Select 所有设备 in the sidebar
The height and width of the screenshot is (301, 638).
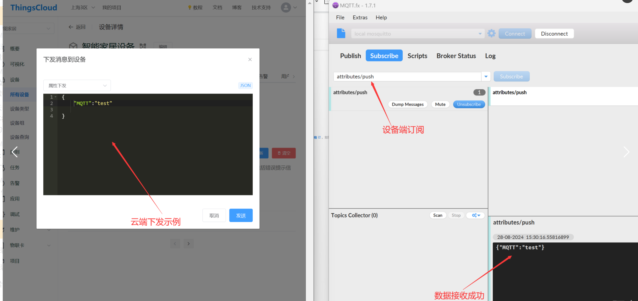(19, 94)
